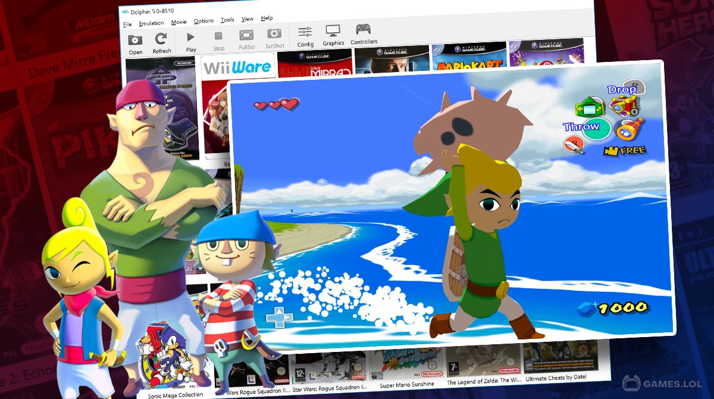Open the Options menu
714x399 pixels.
pyautogui.click(x=203, y=21)
